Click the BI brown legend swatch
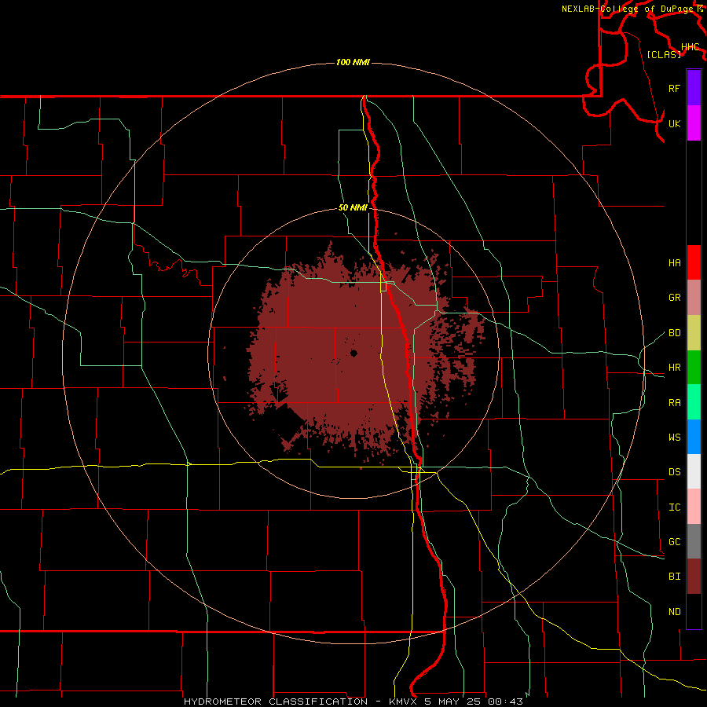This screenshot has width=707, height=707. (x=694, y=577)
